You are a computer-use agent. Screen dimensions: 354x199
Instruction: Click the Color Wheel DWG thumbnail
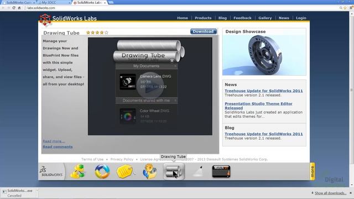pyautogui.click(x=128, y=117)
